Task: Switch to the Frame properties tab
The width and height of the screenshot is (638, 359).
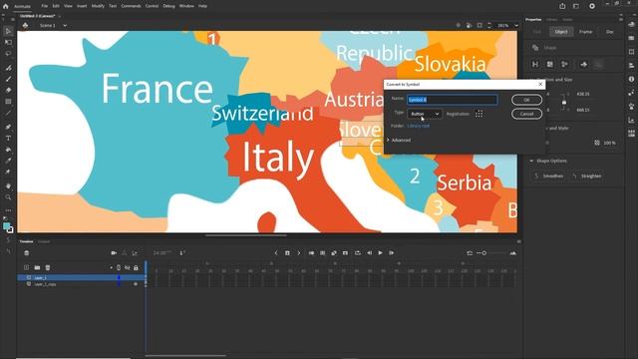Action: [585, 32]
